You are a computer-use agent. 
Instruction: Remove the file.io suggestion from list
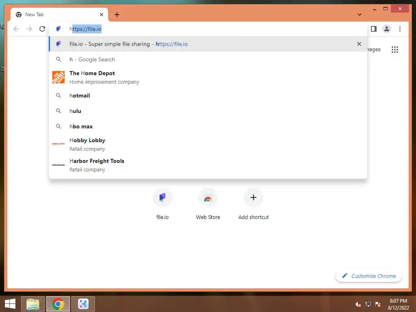point(359,44)
